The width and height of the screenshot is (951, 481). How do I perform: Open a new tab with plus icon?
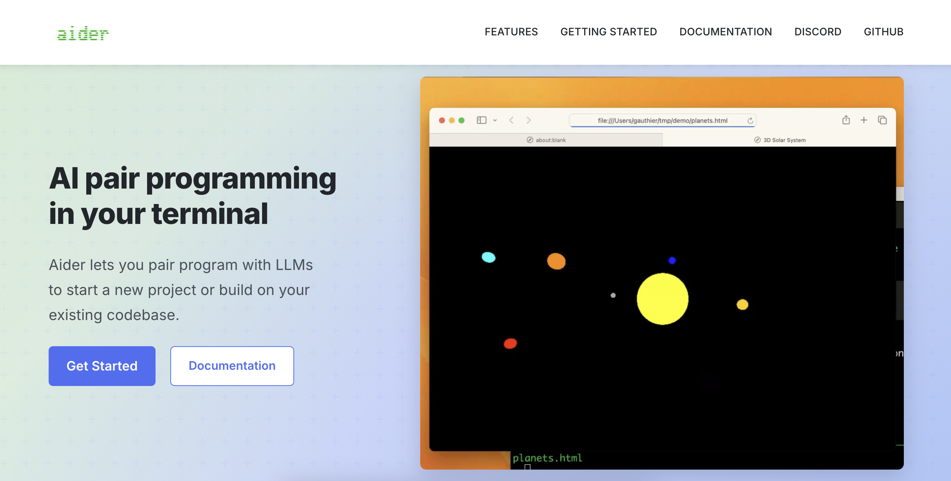click(x=864, y=120)
